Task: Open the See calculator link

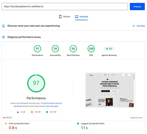Action: pyautogui.click(x=52, y=106)
